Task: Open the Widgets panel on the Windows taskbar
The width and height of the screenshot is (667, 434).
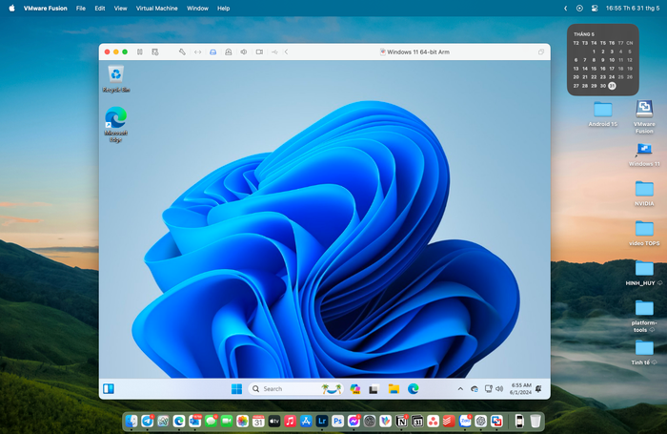Action: tap(109, 388)
